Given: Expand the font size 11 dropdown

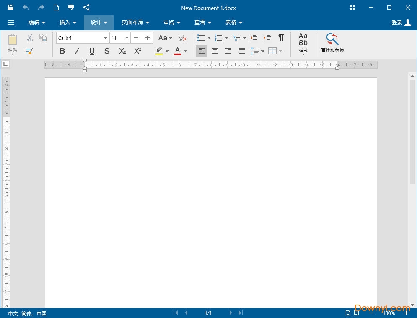Looking at the screenshot, I should (x=127, y=38).
